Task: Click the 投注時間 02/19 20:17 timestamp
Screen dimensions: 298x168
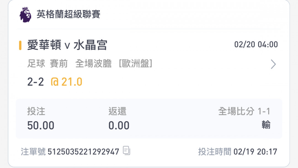Action: point(238,152)
